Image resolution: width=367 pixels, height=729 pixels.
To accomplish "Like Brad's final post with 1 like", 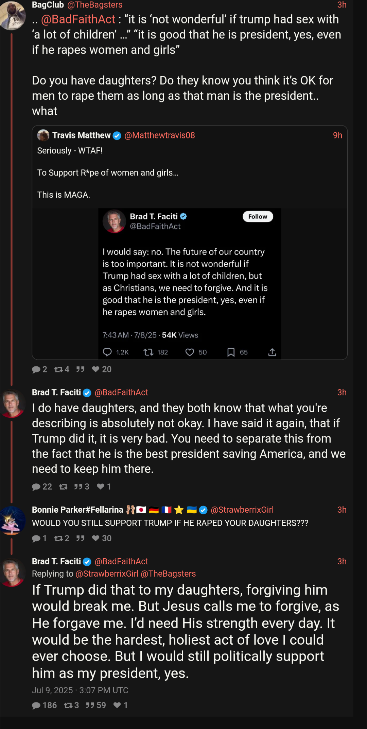I will pos(117,706).
